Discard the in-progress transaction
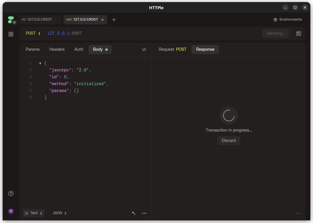Viewport: 313px width, 223px height. [229, 140]
